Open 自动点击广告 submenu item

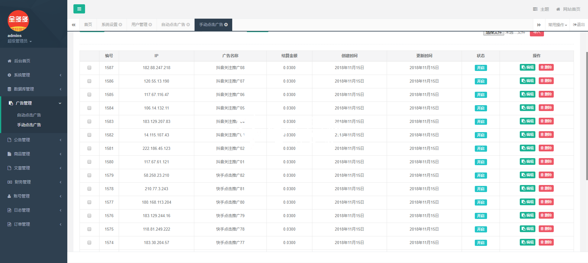pyautogui.click(x=29, y=115)
